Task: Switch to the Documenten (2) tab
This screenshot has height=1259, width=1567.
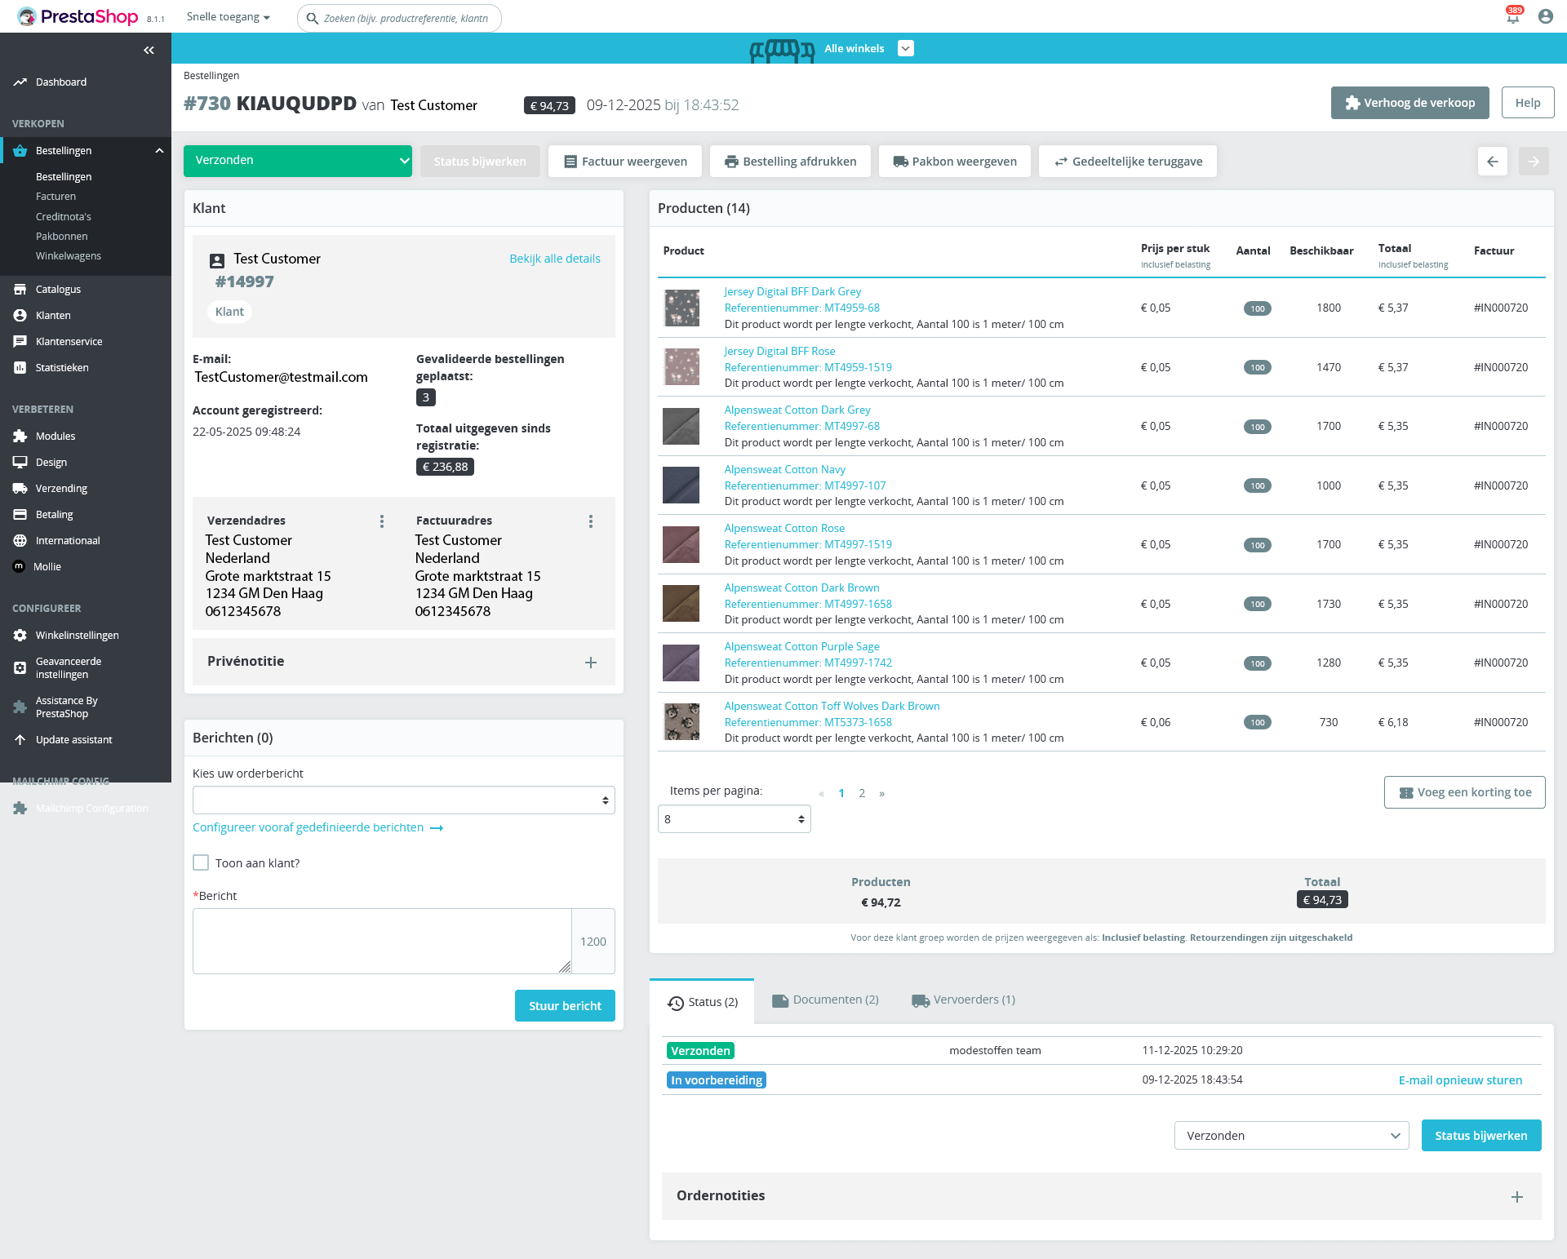Action: tap(826, 1000)
